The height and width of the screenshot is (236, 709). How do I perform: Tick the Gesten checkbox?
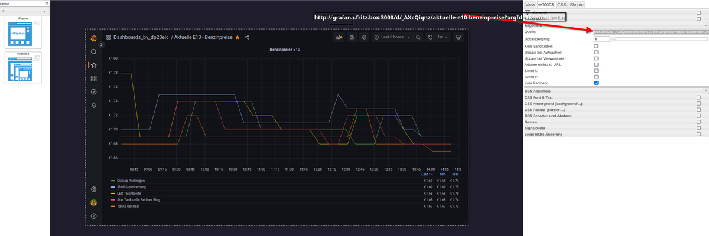tap(698, 122)
